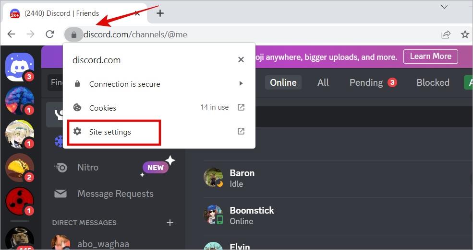Reload the page with refresh icon
Viewport: 473px width, 250px height.
(x=50, y=34)
